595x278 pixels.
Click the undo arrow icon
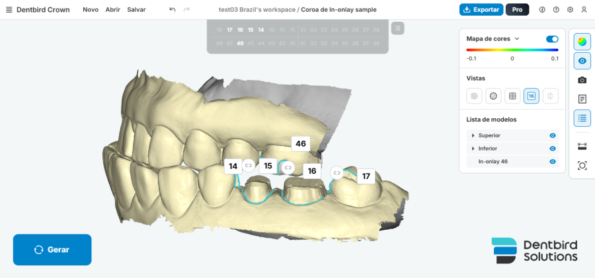coord(173,9)
